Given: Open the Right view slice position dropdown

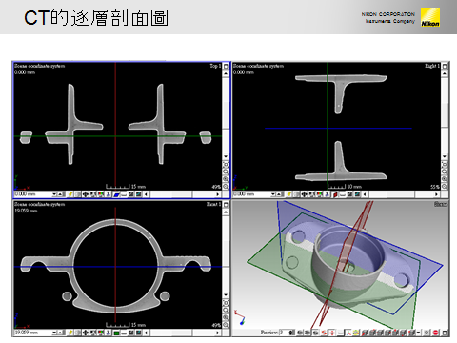Looking at the screenshot, I should 273,194.
